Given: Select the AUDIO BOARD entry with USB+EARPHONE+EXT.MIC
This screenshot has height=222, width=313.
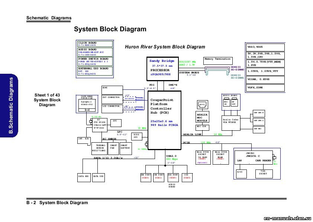Looking at the screenshot, I should point(95,52).
